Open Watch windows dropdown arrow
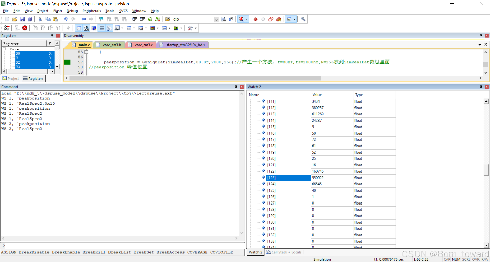Image resolution: width=490 pixels, height=262 pixels. 122,28
